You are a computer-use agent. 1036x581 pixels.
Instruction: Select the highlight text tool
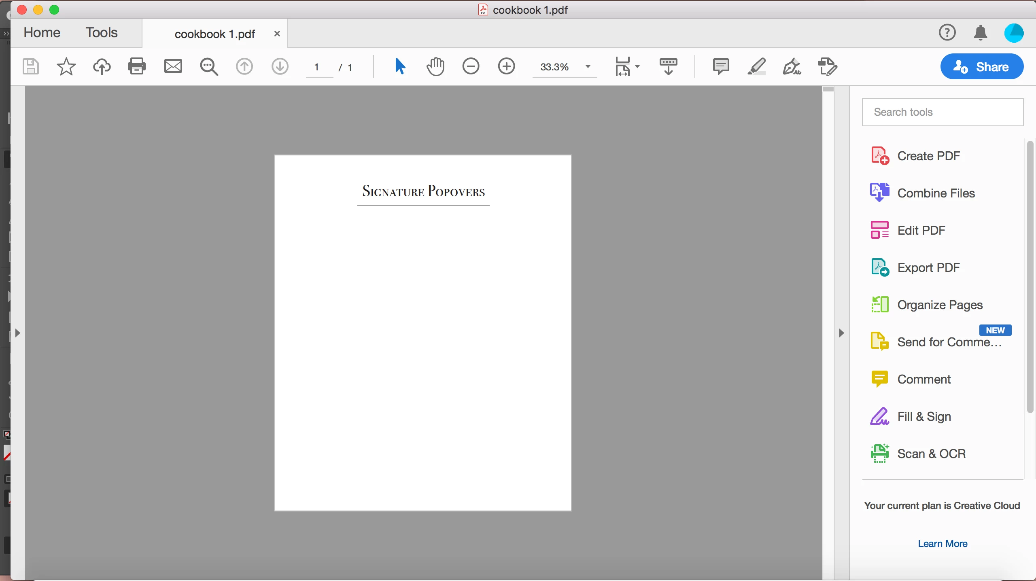(x=756, y=66)
